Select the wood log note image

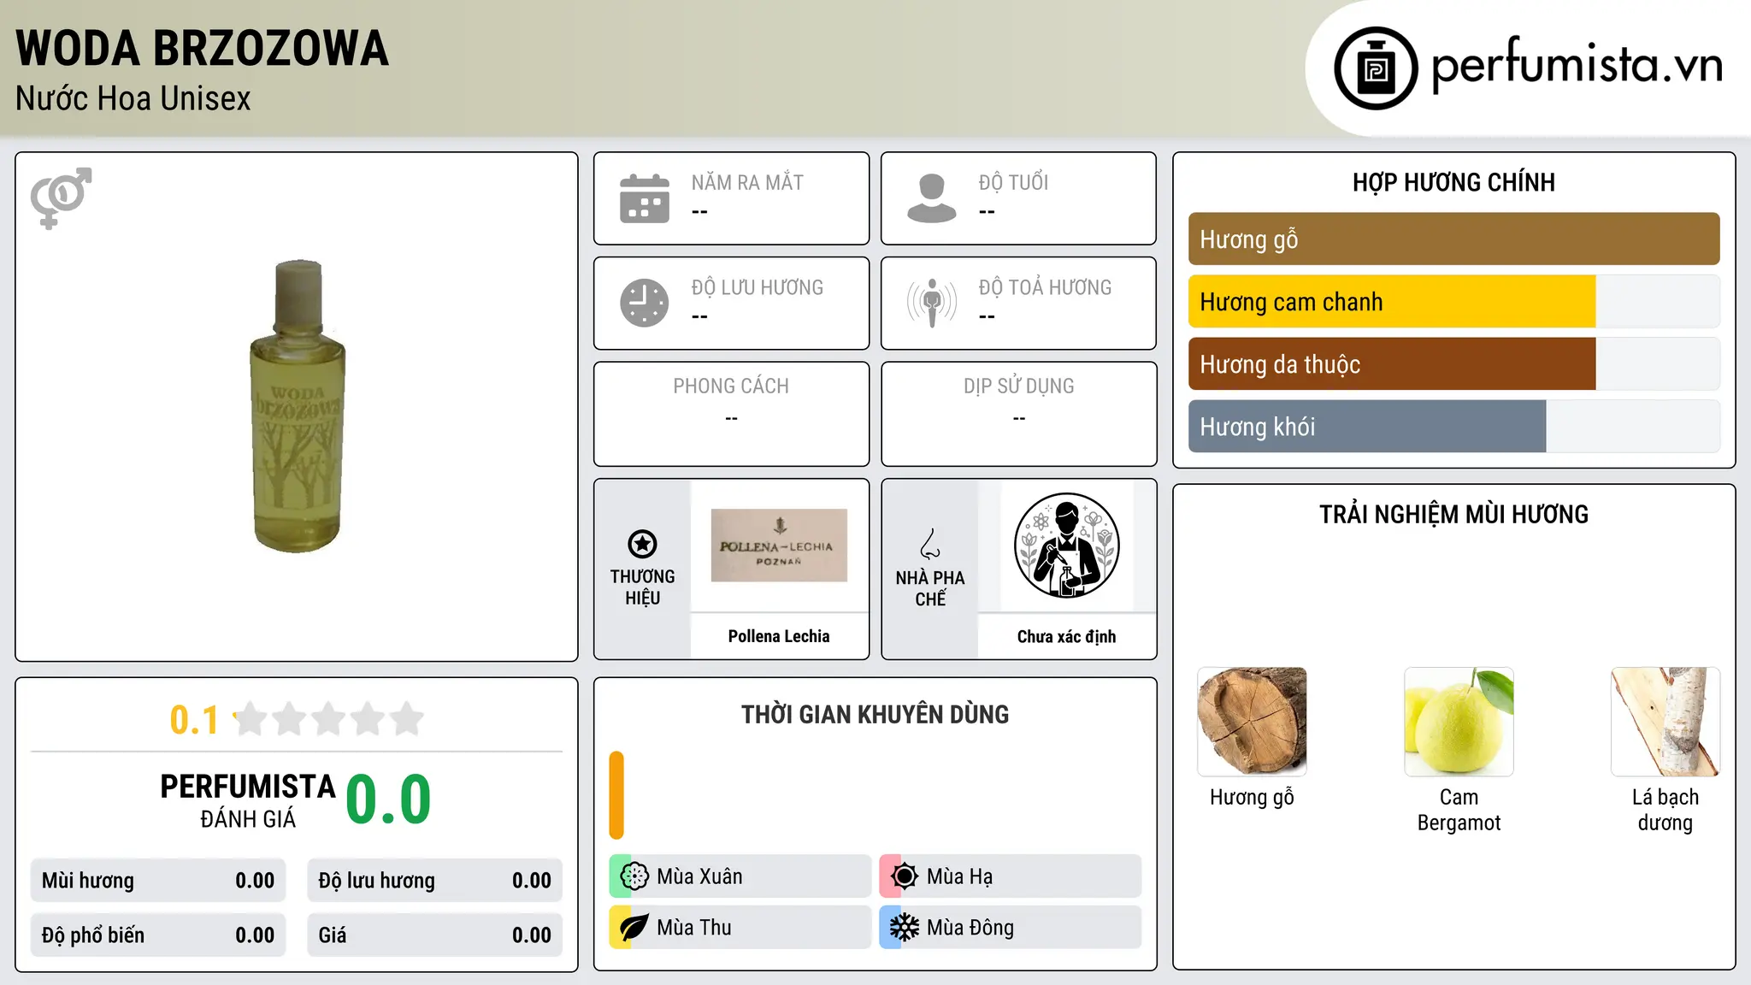pos(1253,722)
